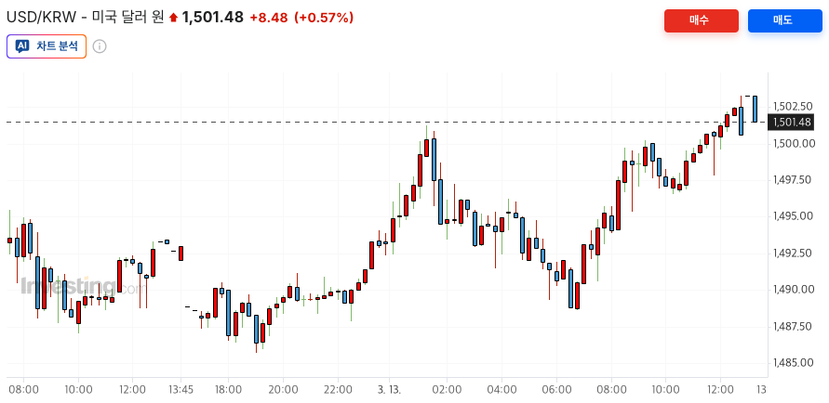
Task: Click the last blue candle at chart's right edge
Action: click(755, 109)
